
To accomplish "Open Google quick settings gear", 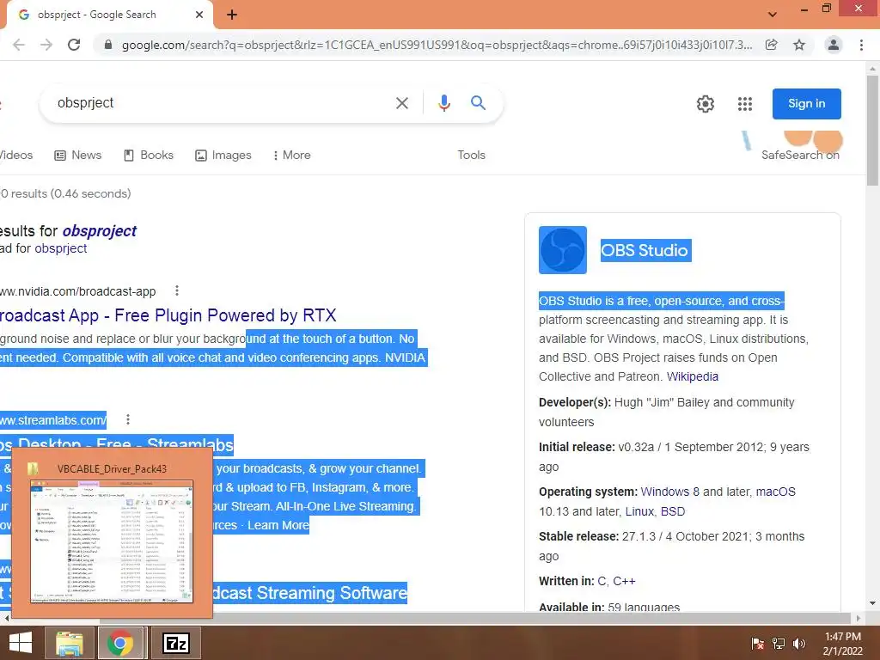I will click(706, 104).
